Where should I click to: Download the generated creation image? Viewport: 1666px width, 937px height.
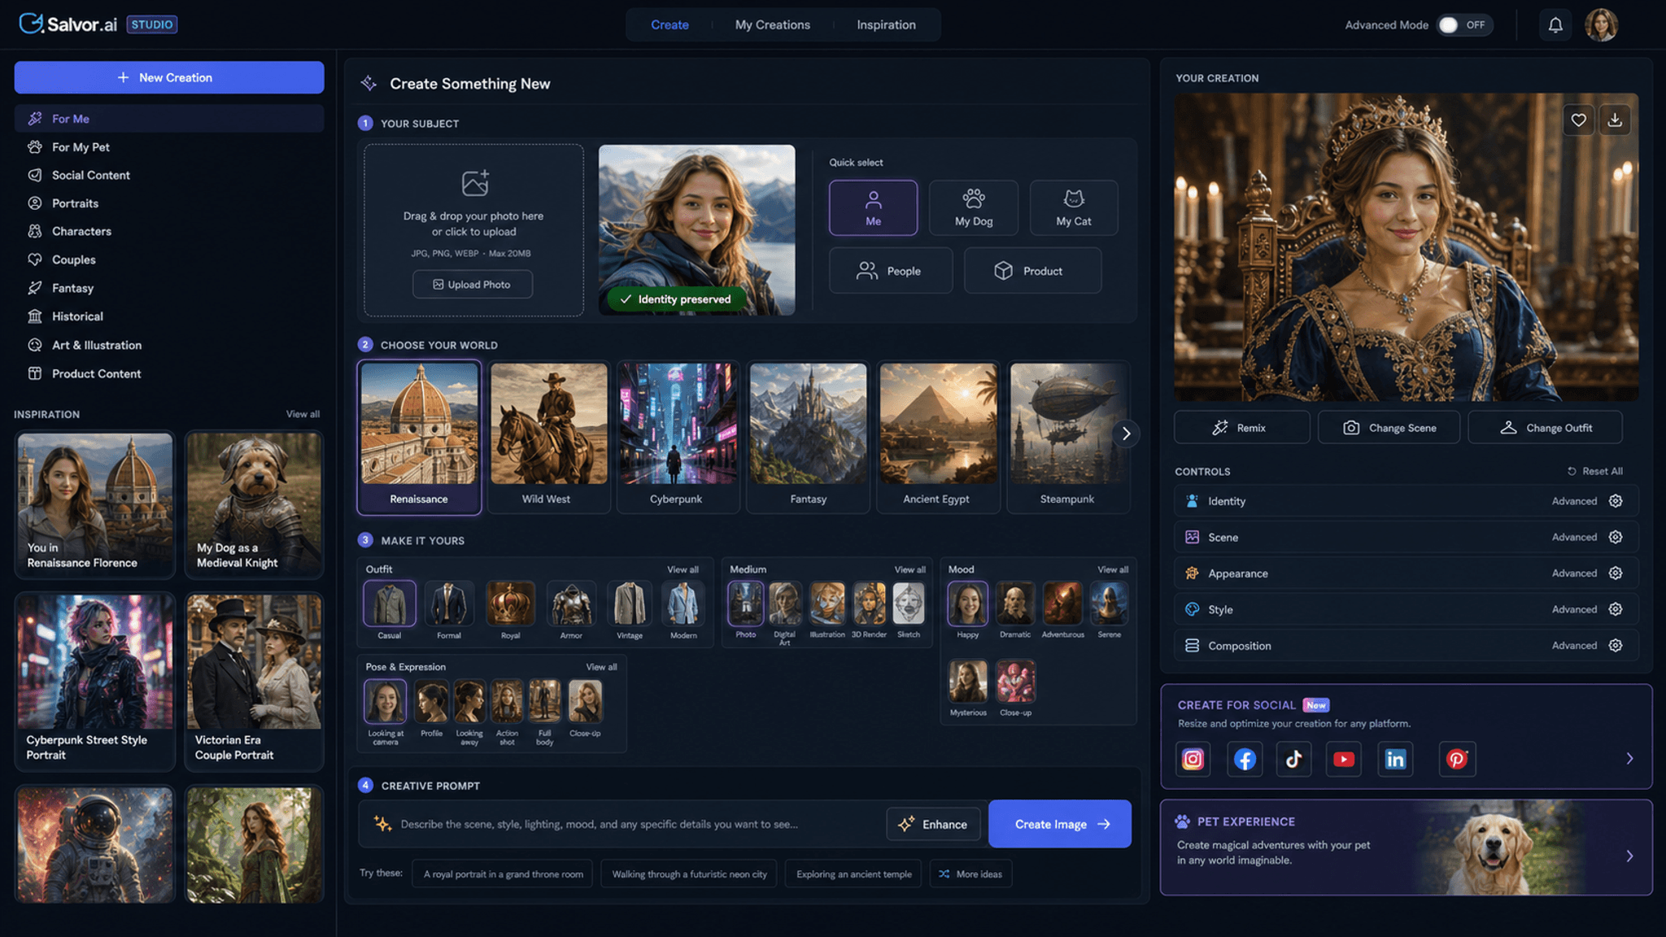[1615, 120]
